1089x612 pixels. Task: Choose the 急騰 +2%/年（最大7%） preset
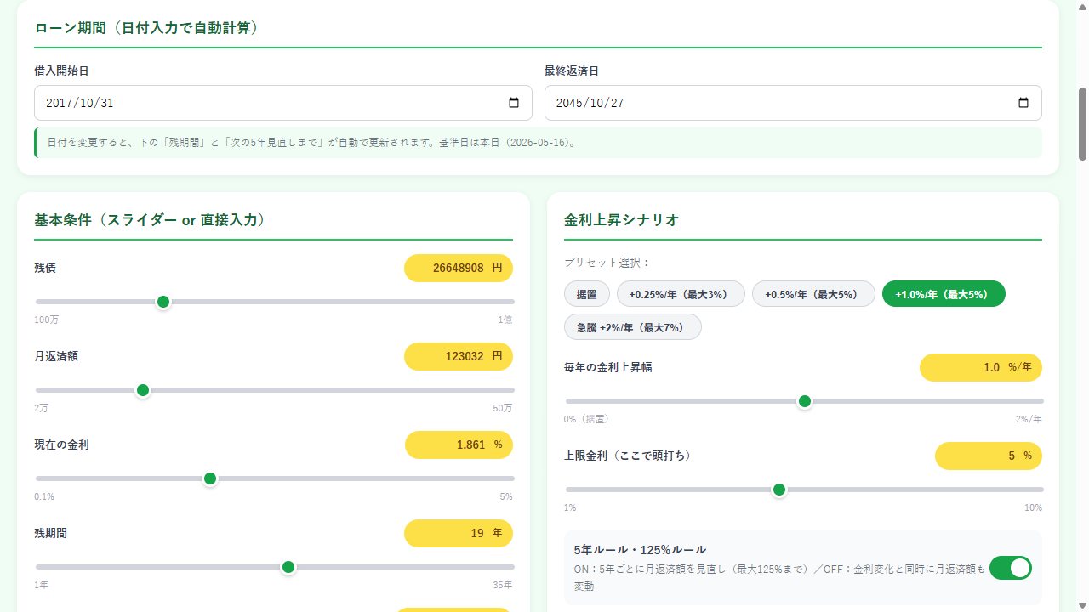[633, 327]
